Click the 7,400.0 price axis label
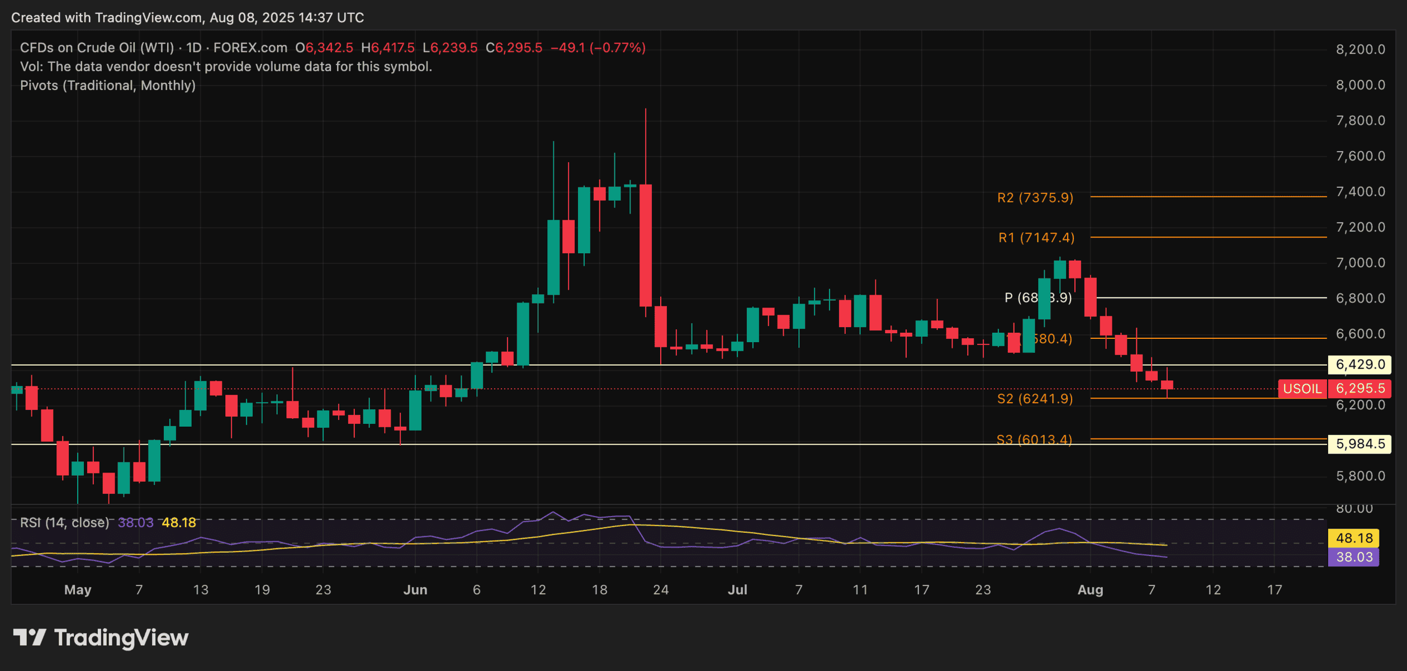This screenshot has width=1407, height=671. coord(1361,192)
